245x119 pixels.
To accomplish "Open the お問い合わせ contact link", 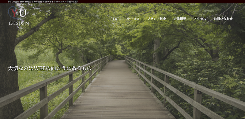I will 223,19.
